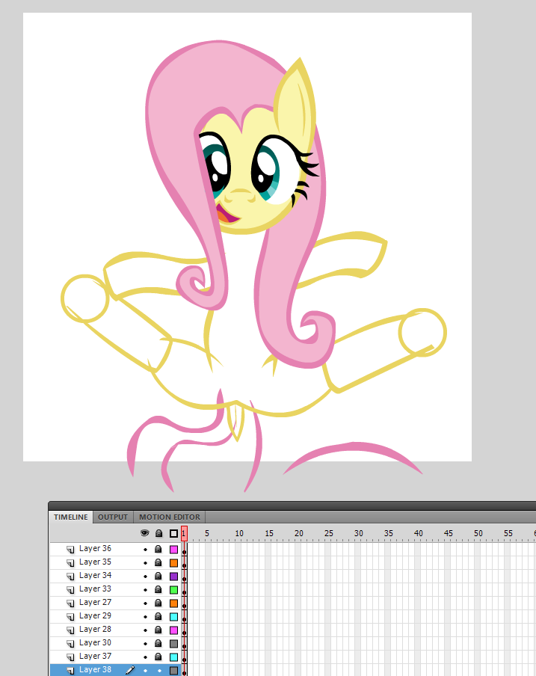Unlock Layer 27 via its padlock icon
Viewport: 536px width, 676px height.
coord(158,603)
